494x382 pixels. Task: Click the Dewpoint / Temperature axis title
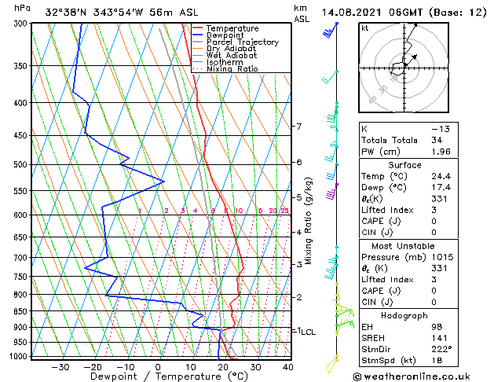(169, 376)
